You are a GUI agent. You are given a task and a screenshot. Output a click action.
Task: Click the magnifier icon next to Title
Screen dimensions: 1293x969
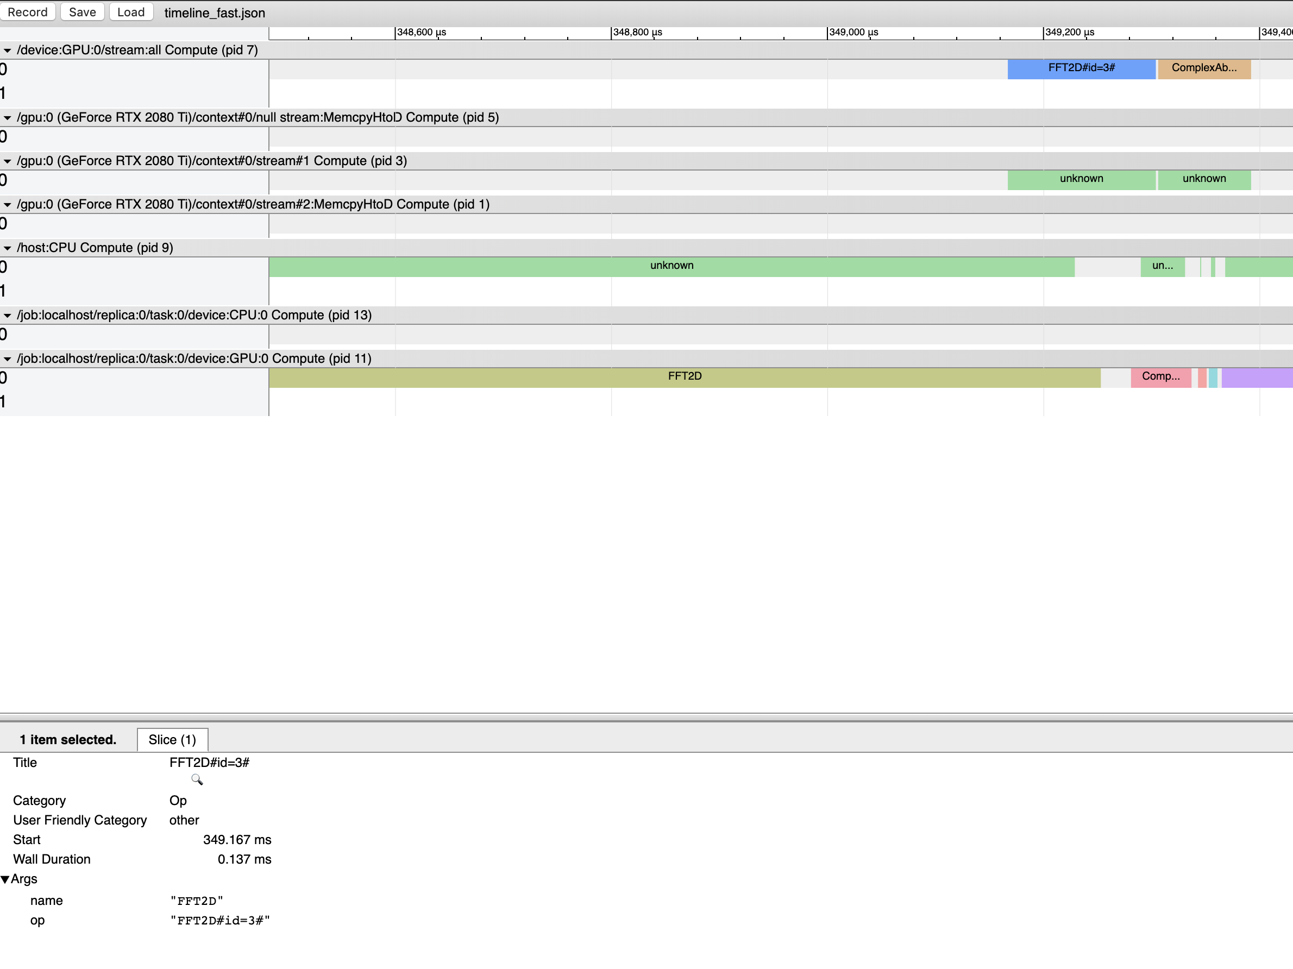(x=197, y=779)
